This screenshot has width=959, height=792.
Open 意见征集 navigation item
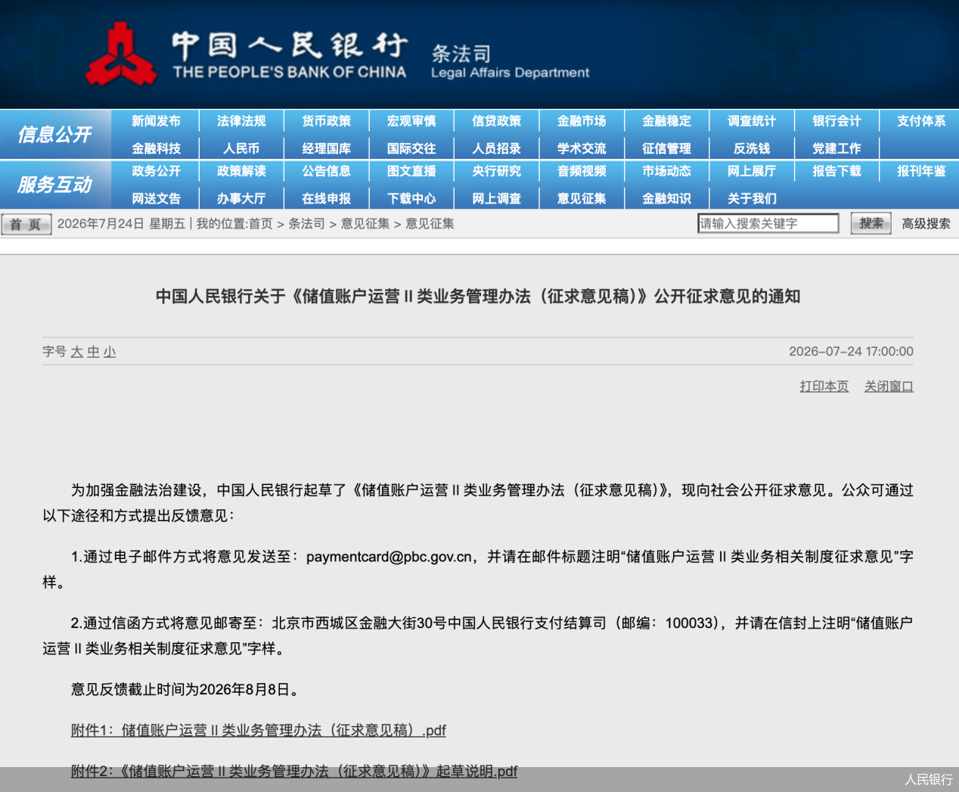click(x=582, y=198)
